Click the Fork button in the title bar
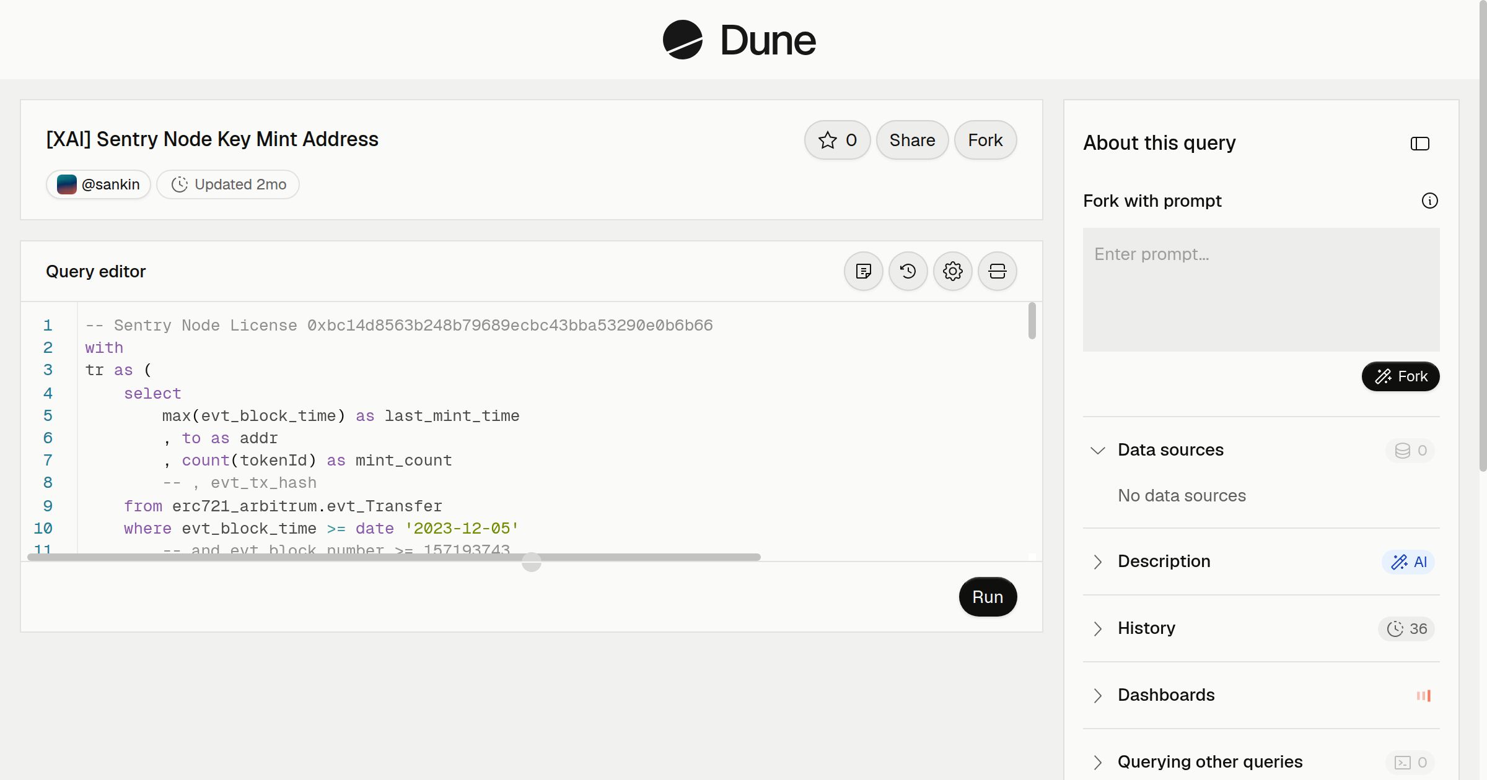1487x780 pixels. (985, 140)
